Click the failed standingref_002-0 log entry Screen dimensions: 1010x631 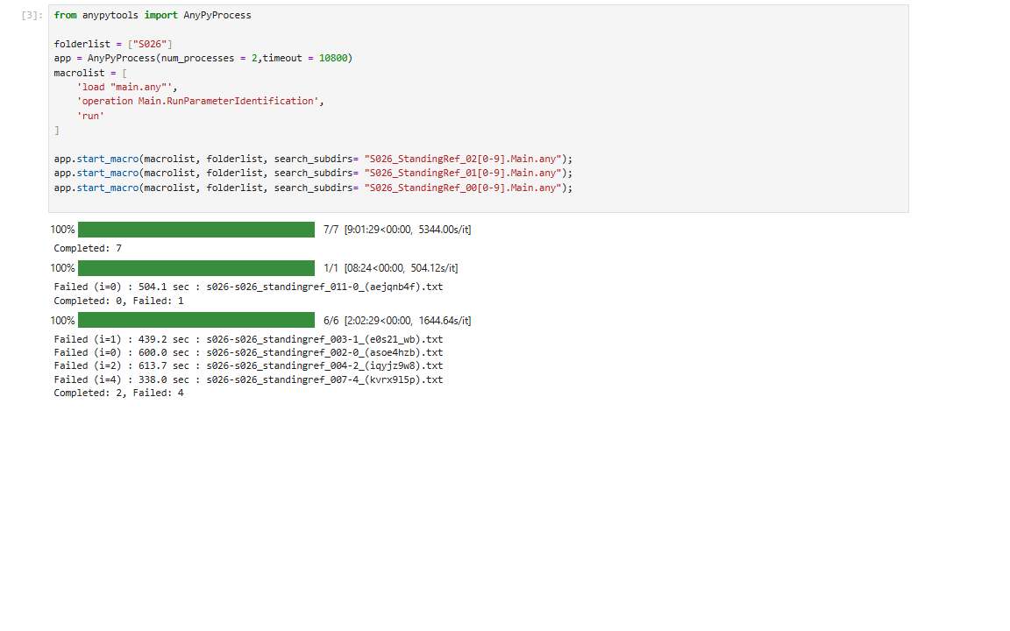248,352
